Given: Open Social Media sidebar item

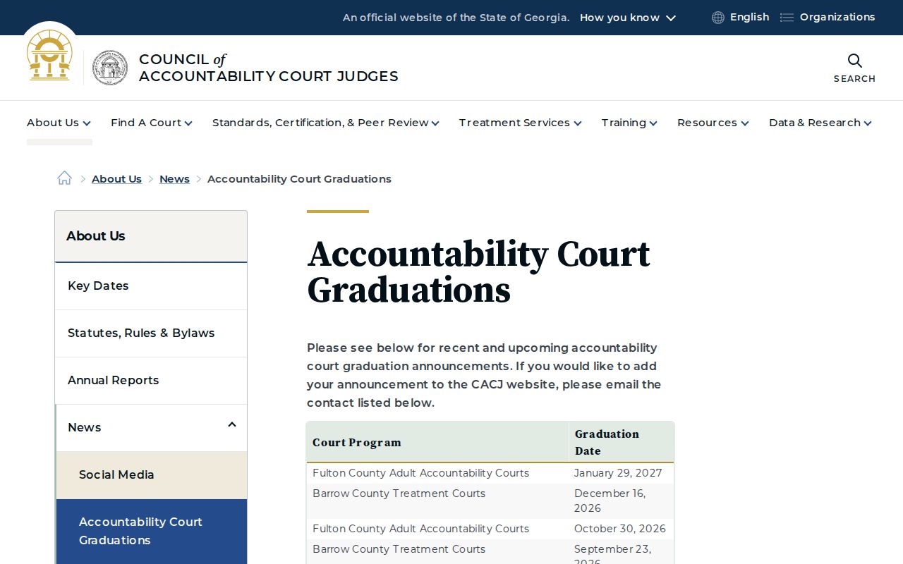Looking at the screenshot, I should [151, 474].
